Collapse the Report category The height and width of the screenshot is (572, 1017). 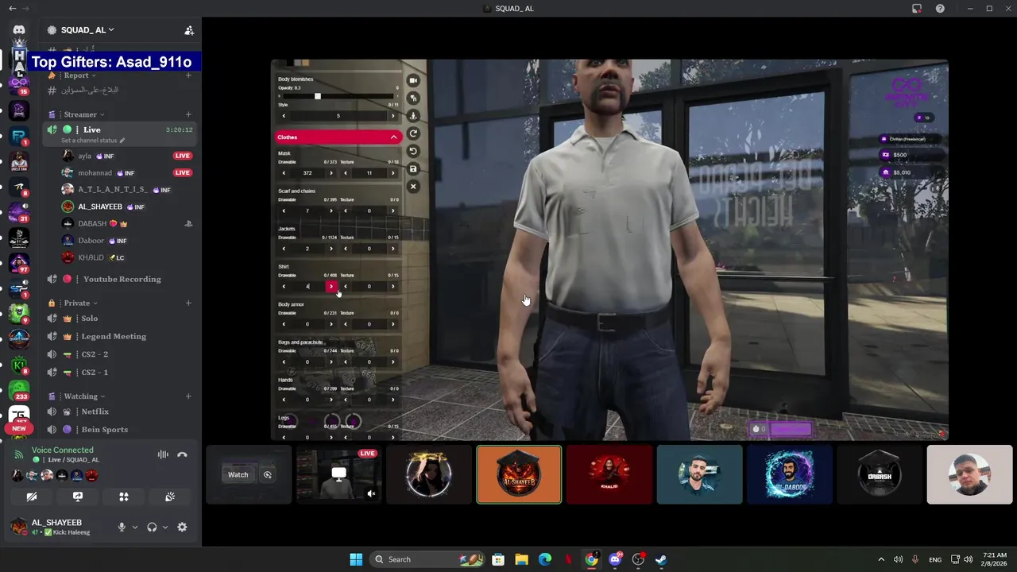point(76,75)
